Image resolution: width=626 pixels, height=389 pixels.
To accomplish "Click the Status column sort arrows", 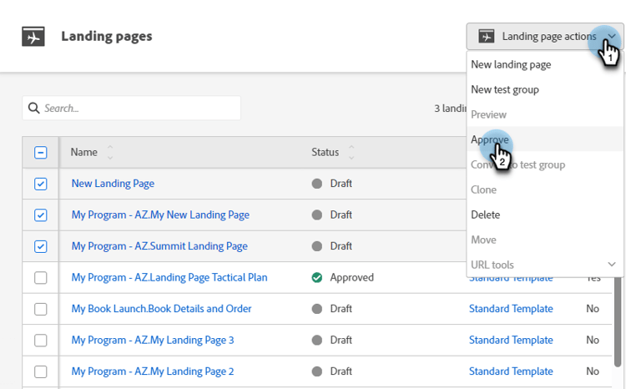I will pyautogui.click(x=351, y=152).
